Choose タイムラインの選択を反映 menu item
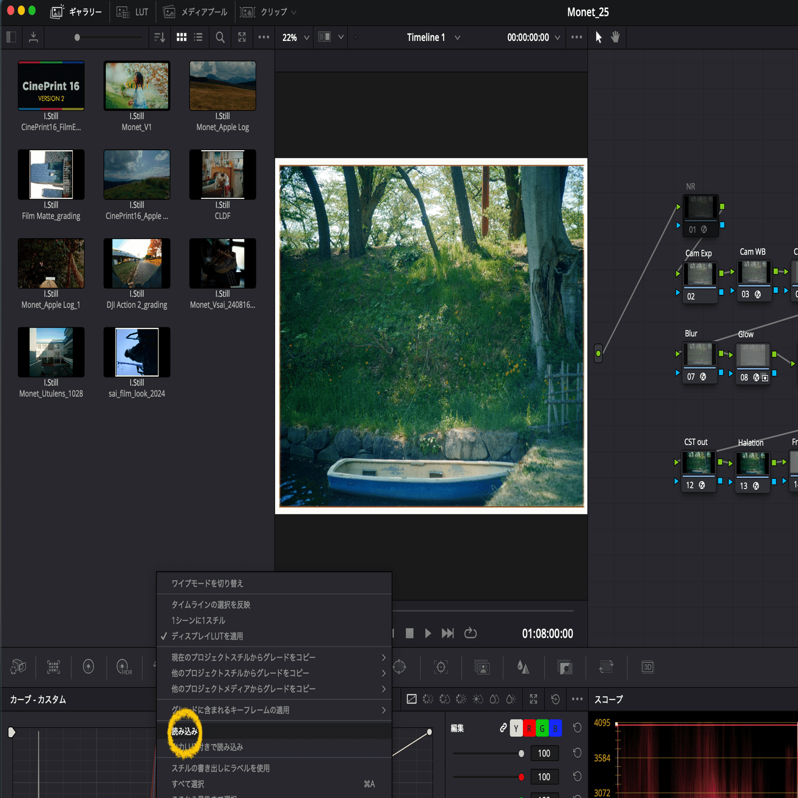The image size is (798, 798). click(x=274, y=605)
